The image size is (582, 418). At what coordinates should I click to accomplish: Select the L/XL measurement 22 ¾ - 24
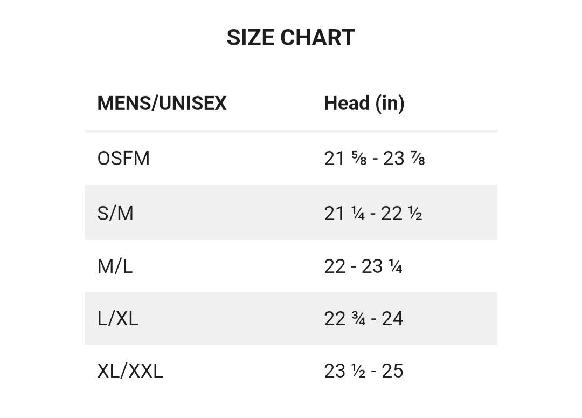coord(363,319)
